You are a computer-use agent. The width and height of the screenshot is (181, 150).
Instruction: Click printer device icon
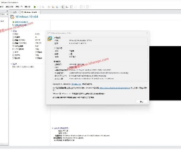[x=14, y=55]
